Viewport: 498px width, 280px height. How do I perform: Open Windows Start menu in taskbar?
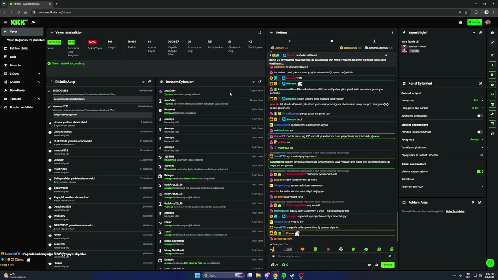197,275
